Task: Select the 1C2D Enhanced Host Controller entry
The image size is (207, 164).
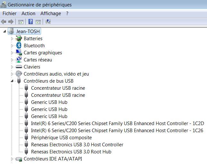Action: point(117,123)
